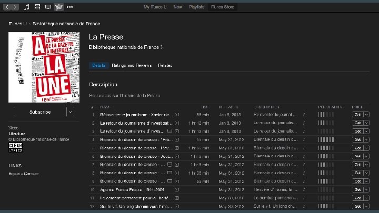379x213 pixels.
Task: Open the Music library icon
Action: click(27, 7)
